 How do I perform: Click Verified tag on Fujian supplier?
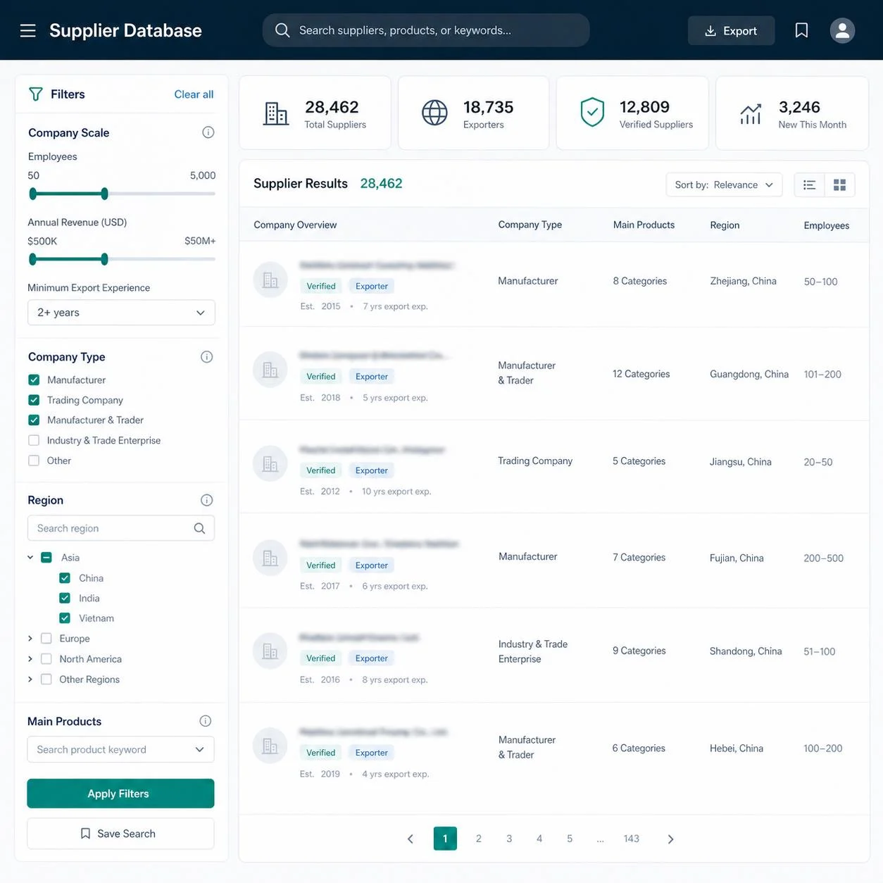pos(321,565)
